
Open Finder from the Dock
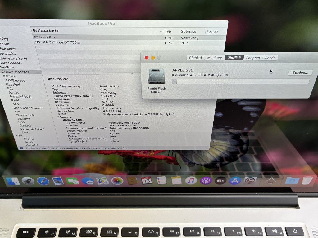coord(13,181)
